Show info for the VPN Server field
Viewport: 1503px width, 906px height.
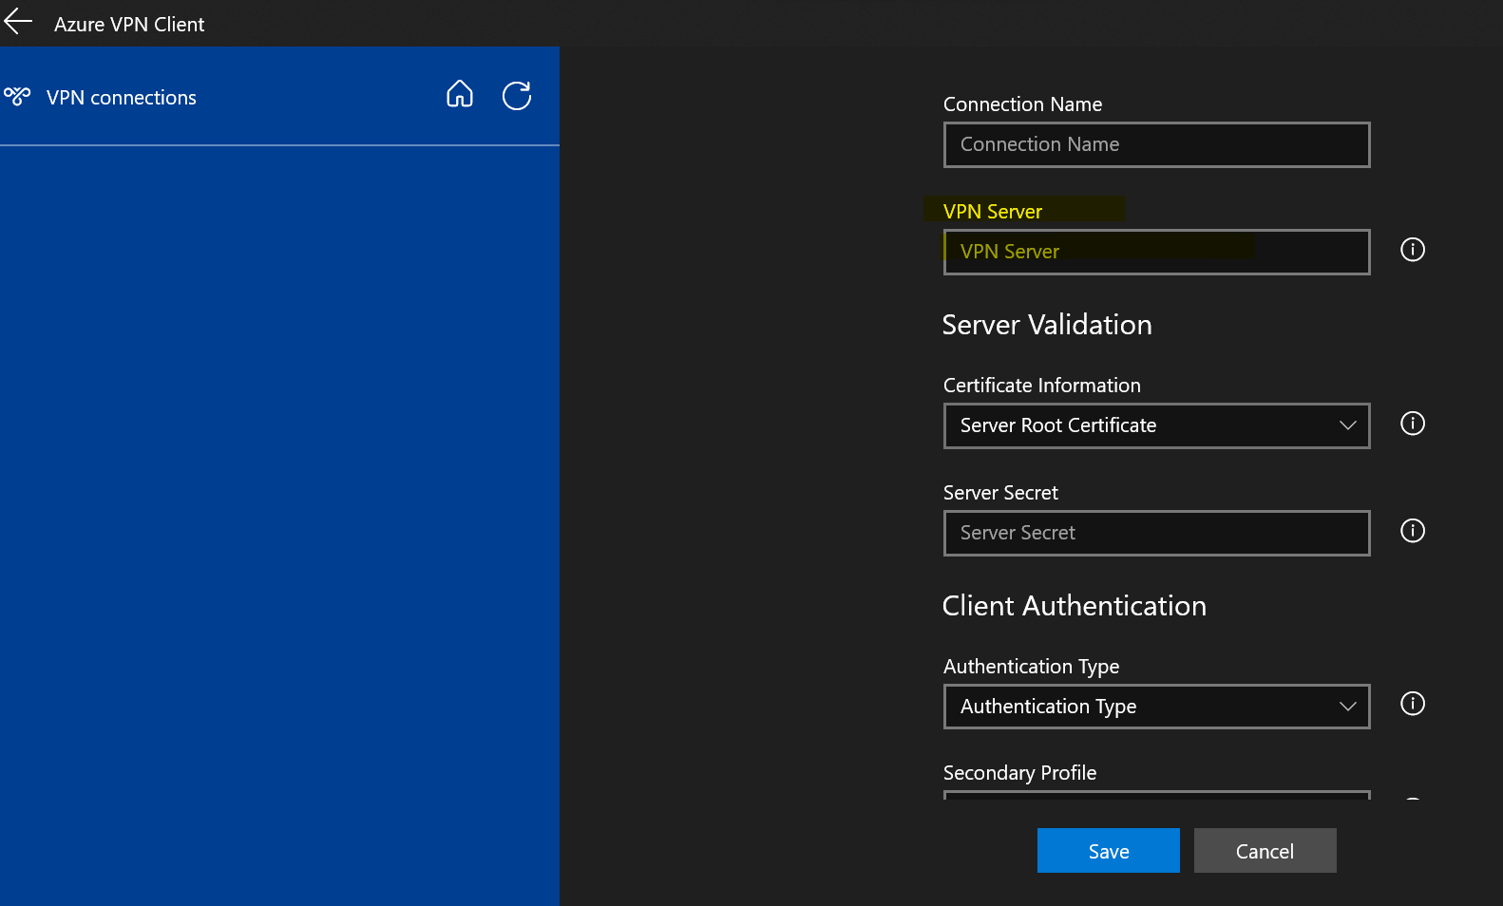coord(1413,250)
